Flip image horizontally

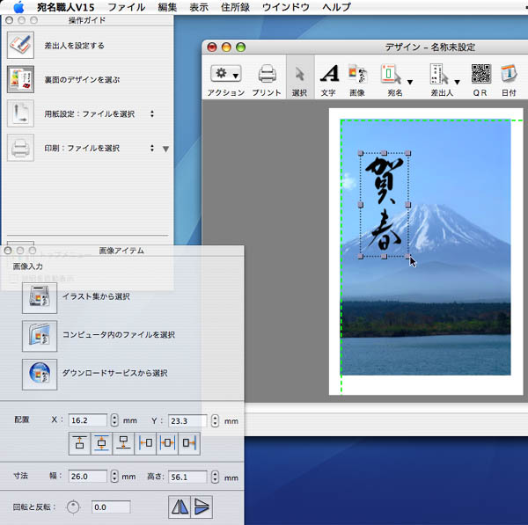pyautogui.click(x=180, y=507)
